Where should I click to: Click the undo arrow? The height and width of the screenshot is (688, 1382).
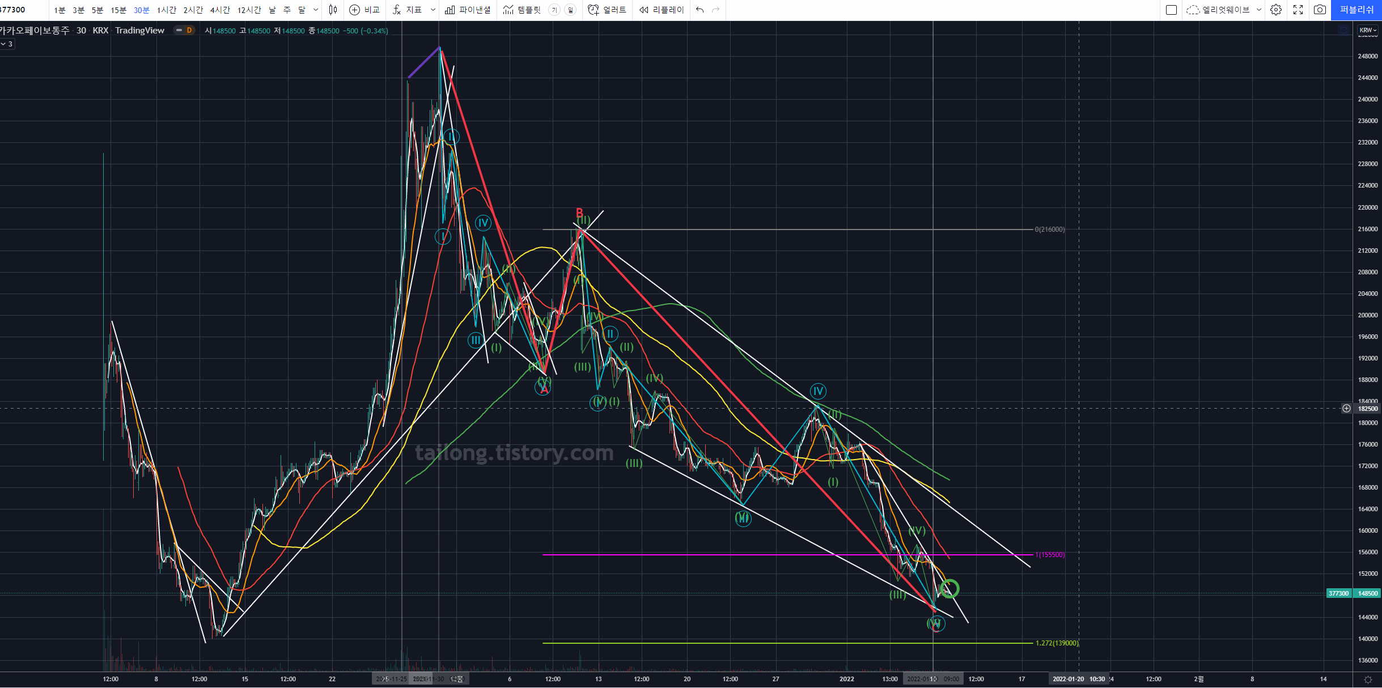(700, 10)
